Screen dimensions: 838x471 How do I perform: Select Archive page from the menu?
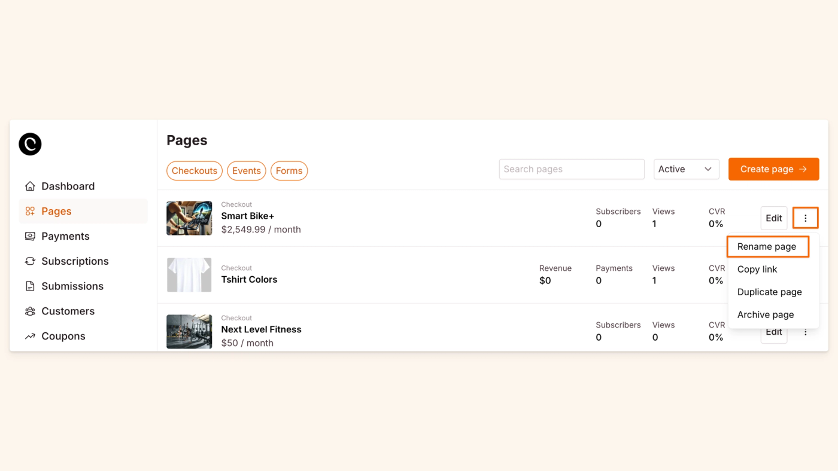tap(766, 315)
